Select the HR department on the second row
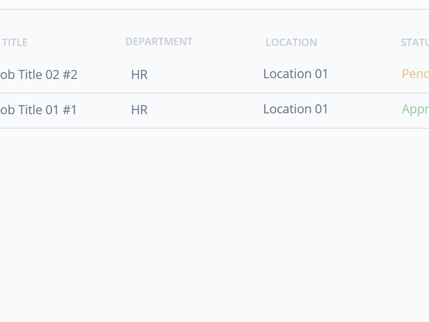The image size is (429, 322). coord(139,109)
